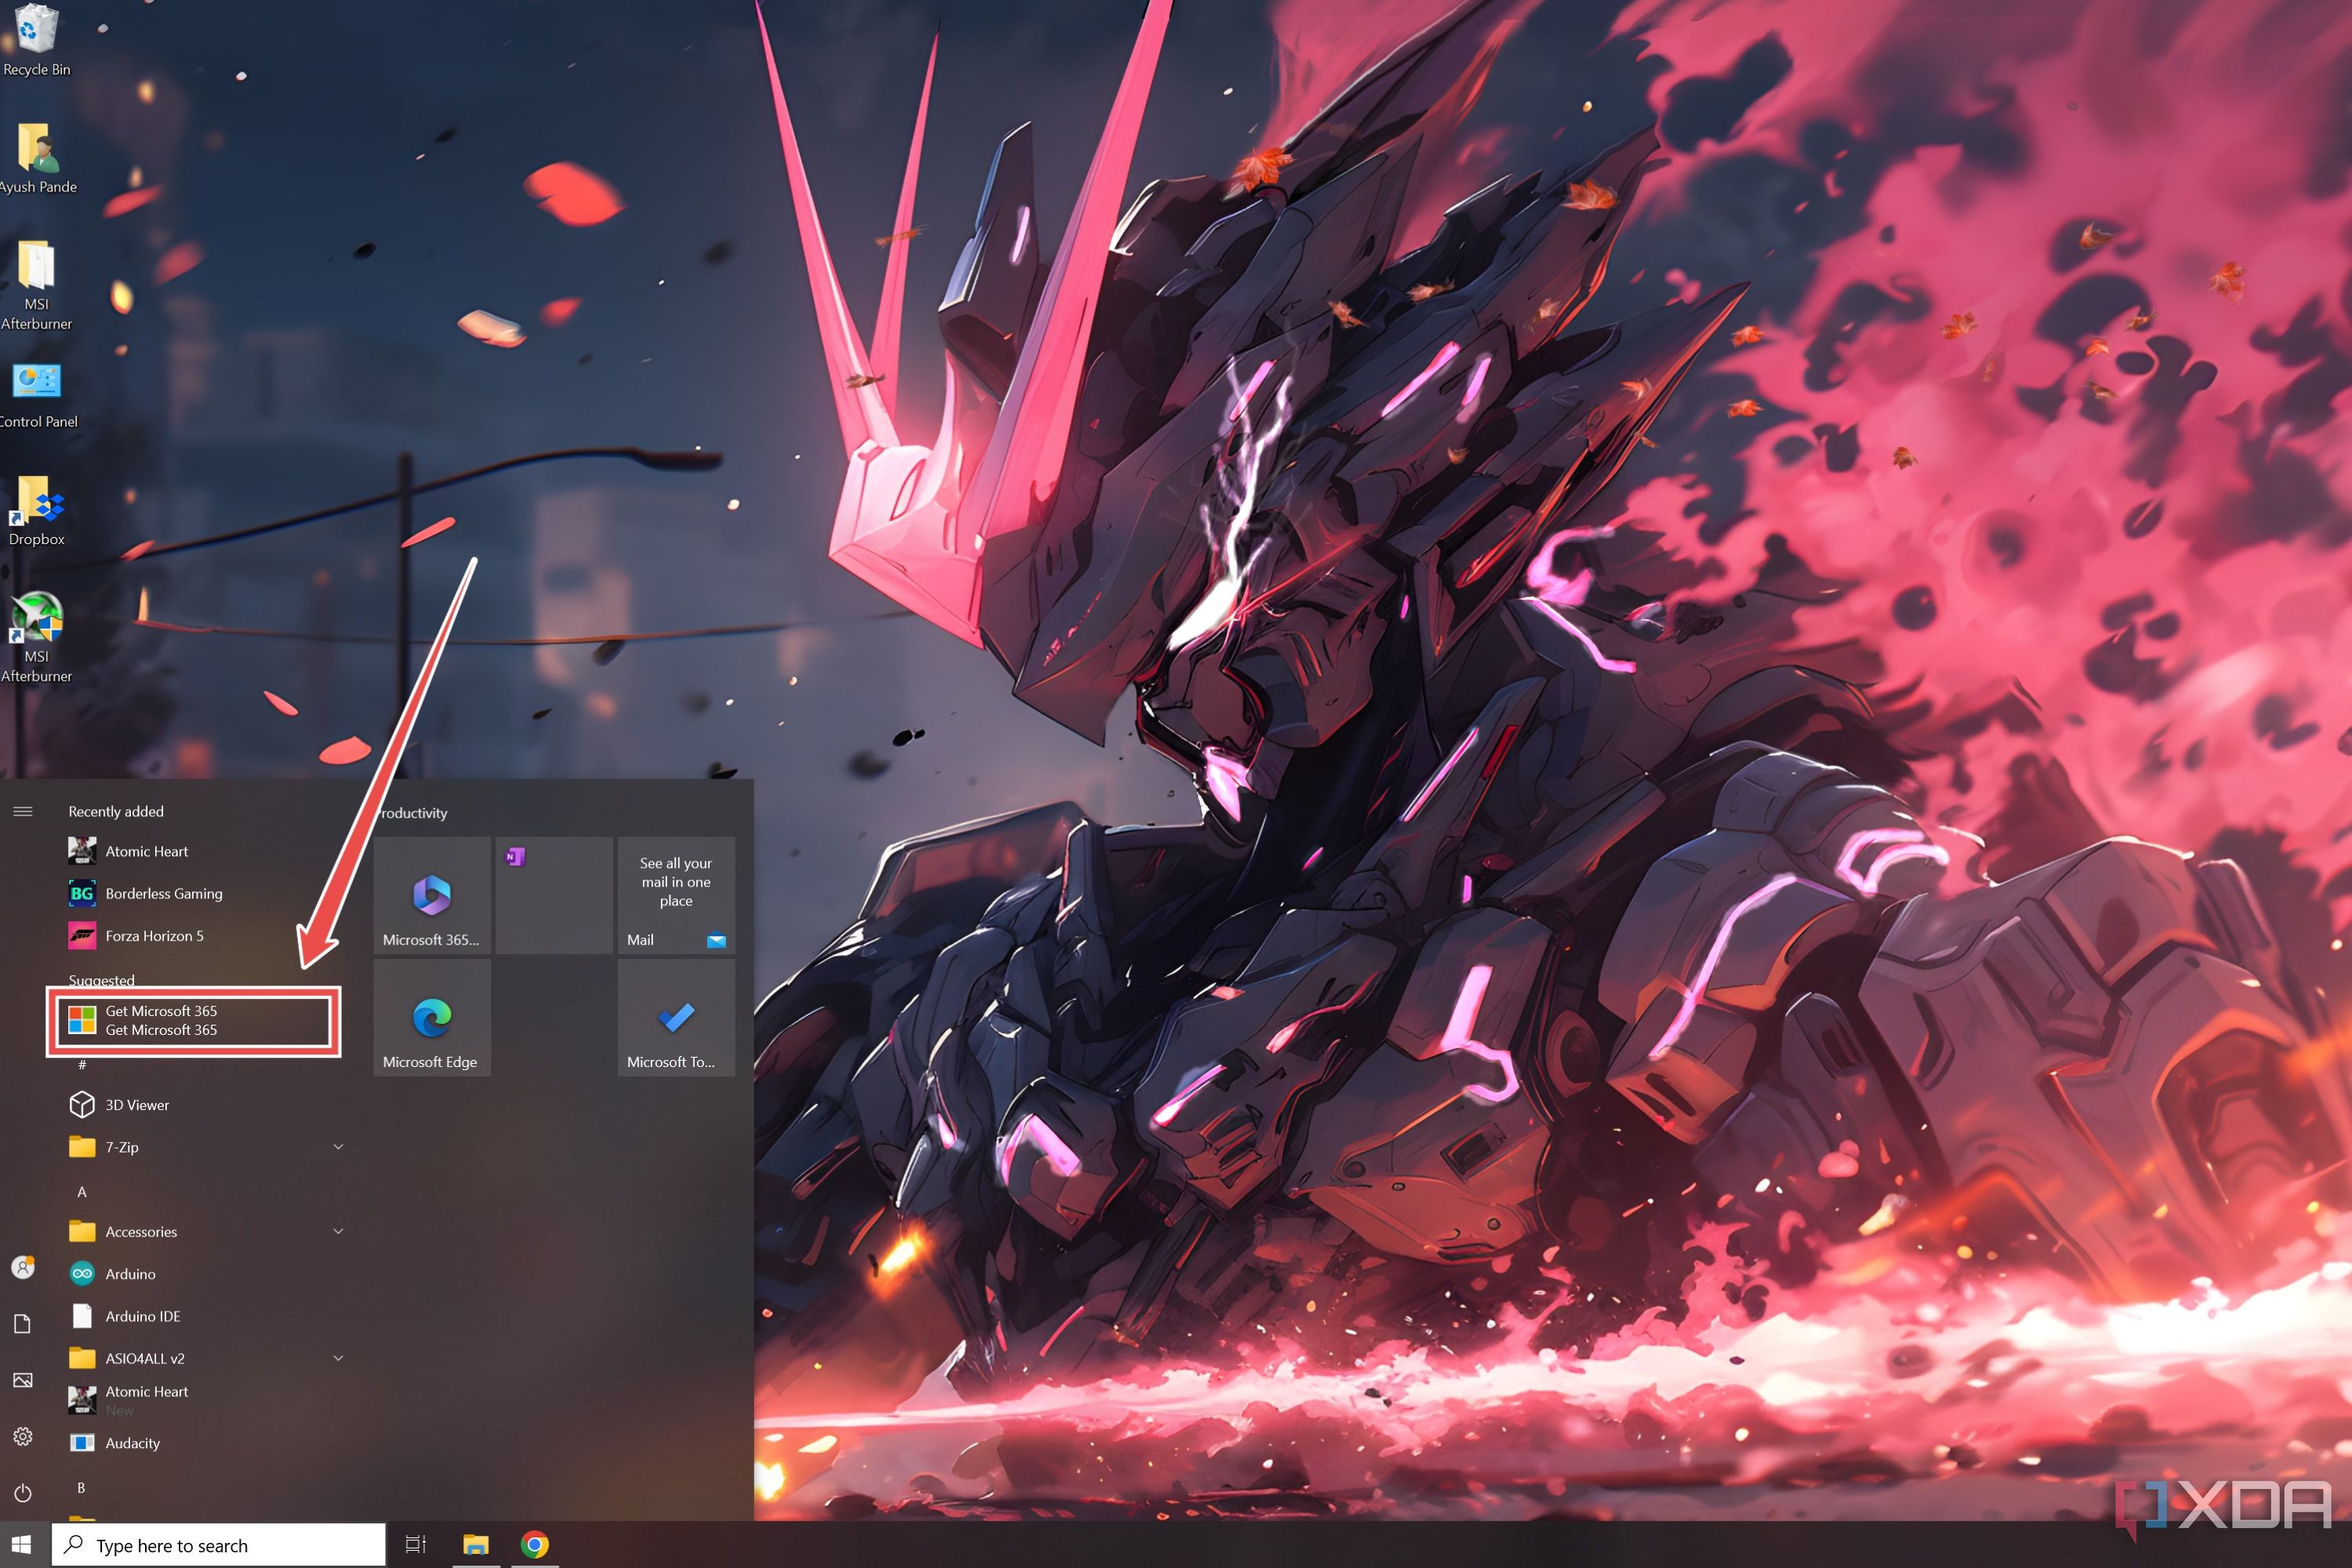Click the 'Type here to search' box
The height and width of the screenshot is (1568, 2352).
tap(219, 1545)
